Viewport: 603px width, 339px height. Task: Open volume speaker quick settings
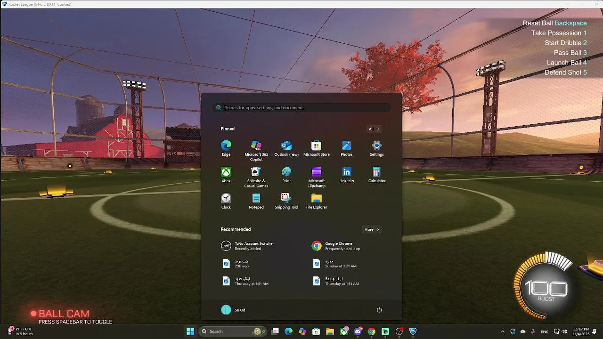click(564, 331)
